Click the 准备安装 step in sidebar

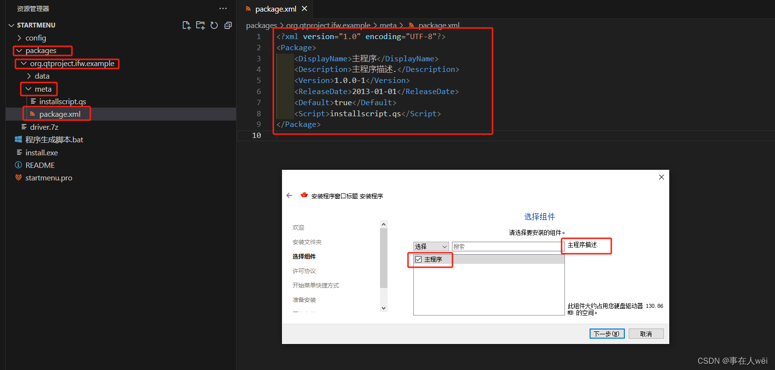304,300
